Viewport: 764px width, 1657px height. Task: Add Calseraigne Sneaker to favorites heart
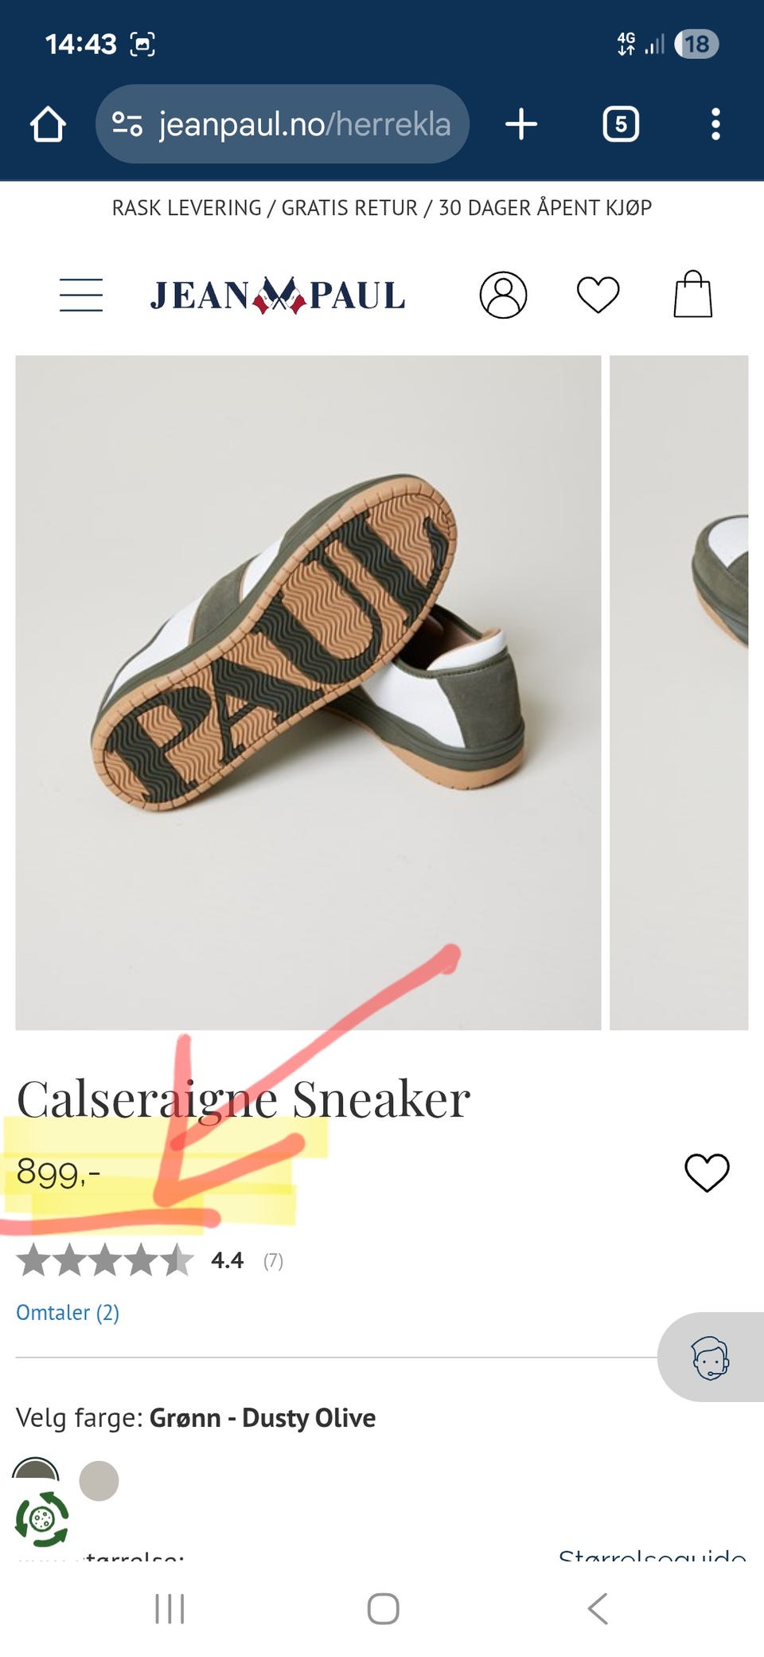point(707,1172)
